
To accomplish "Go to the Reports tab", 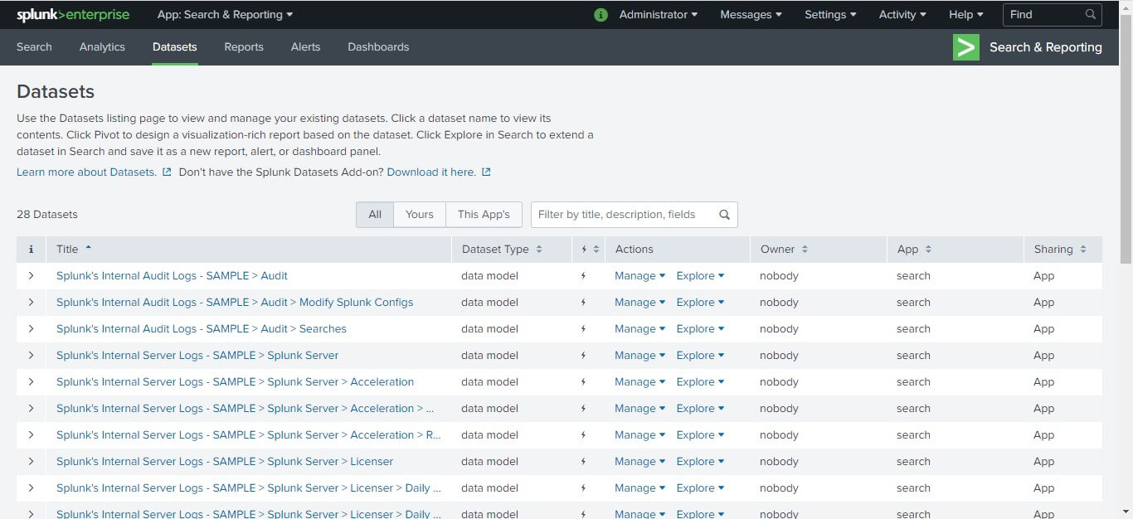I will (244, 47).
